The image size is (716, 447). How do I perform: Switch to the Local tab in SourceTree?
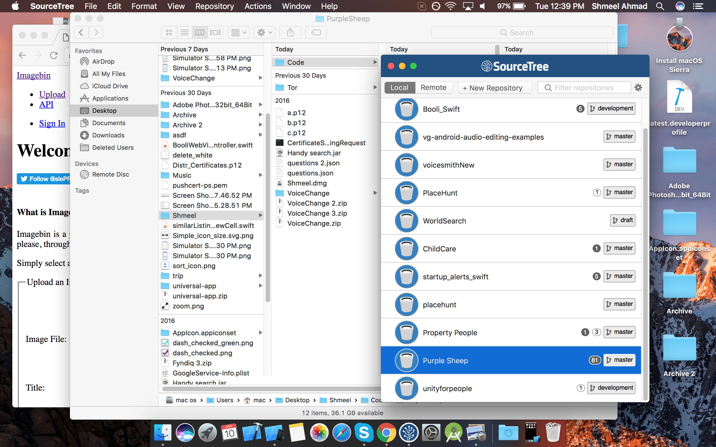(x=399, y=87)
